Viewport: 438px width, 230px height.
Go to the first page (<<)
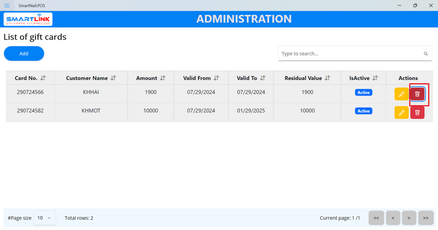[x=376, y=218]
